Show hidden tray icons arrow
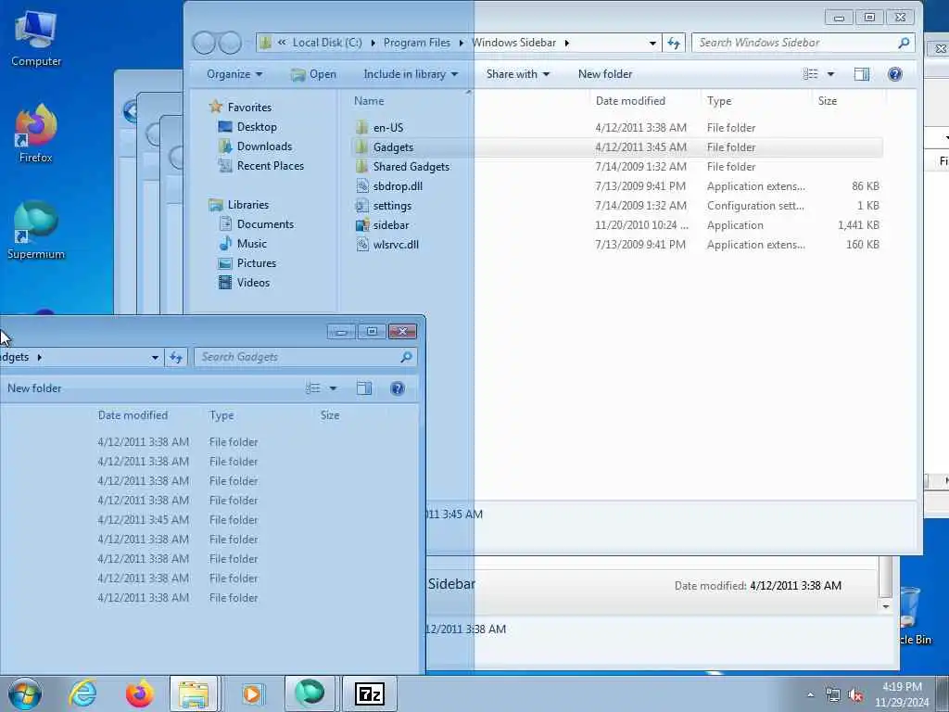The image size is (949, 712). (810, 695)
